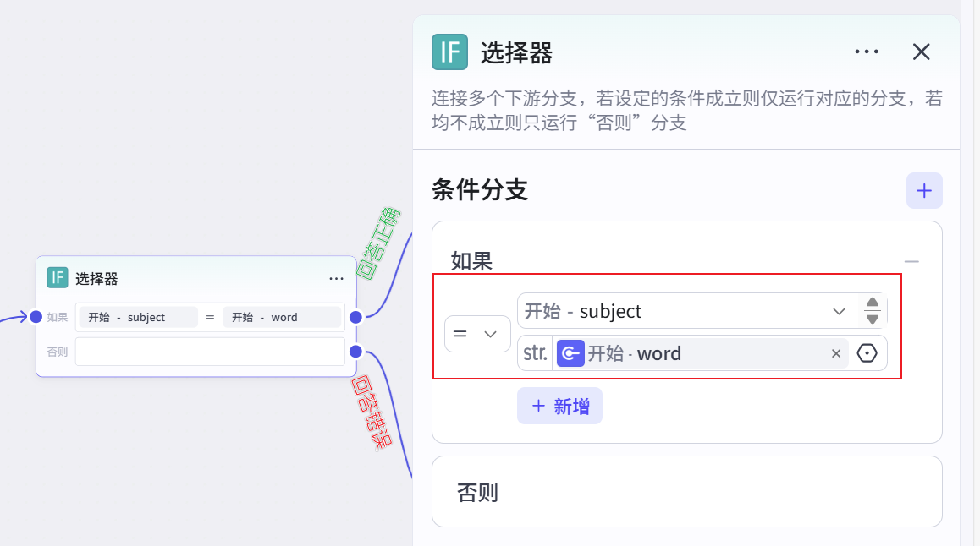Click the hexagon variable picker icon
Image resolution: width=980 pixels, height=546 pixels.
click(867, 353)
